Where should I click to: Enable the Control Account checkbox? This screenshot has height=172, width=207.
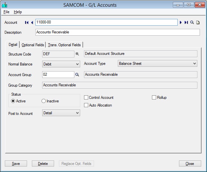click(x=86, y=98)
